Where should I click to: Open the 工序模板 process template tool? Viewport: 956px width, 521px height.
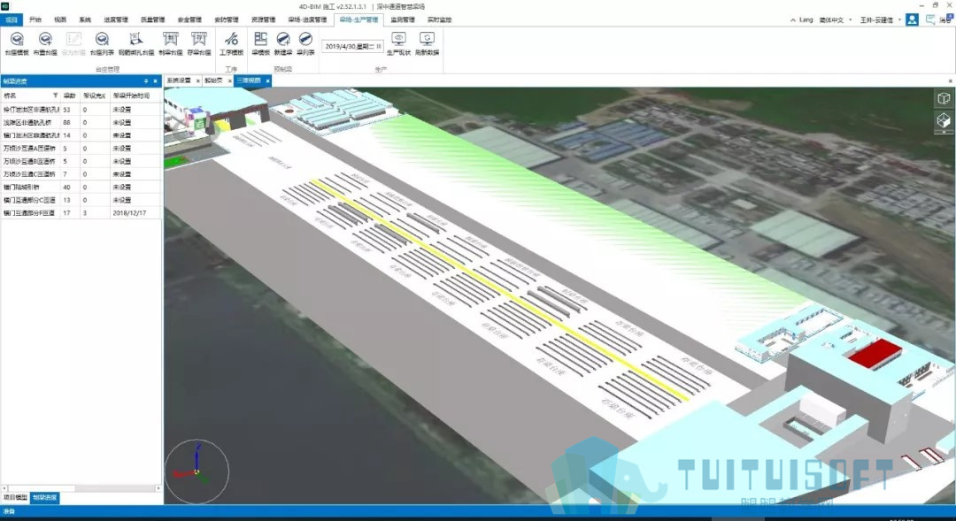click(x=231, y=43)
